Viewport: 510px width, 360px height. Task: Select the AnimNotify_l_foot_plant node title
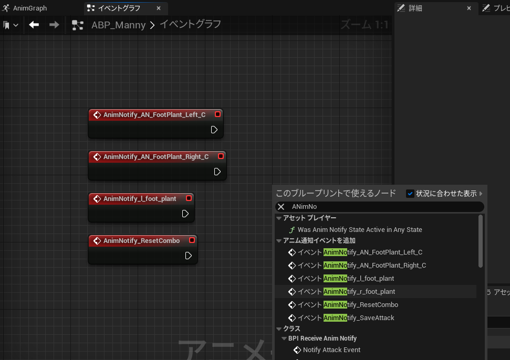tap(140, 198)
